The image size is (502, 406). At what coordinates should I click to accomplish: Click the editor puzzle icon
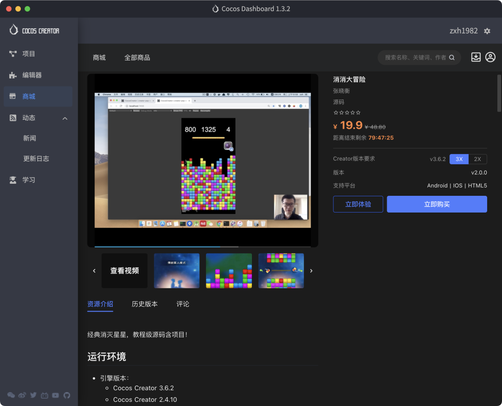13,75
